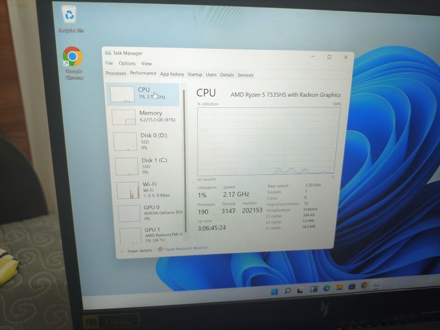Open Resource Monitor link
Viewport: 440px width, 330px height.
186,248
